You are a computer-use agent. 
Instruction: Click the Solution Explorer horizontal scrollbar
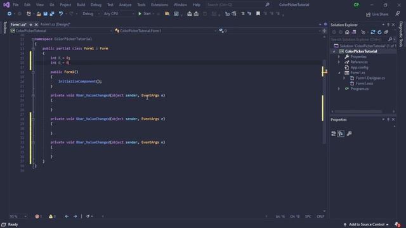(358, 111)
